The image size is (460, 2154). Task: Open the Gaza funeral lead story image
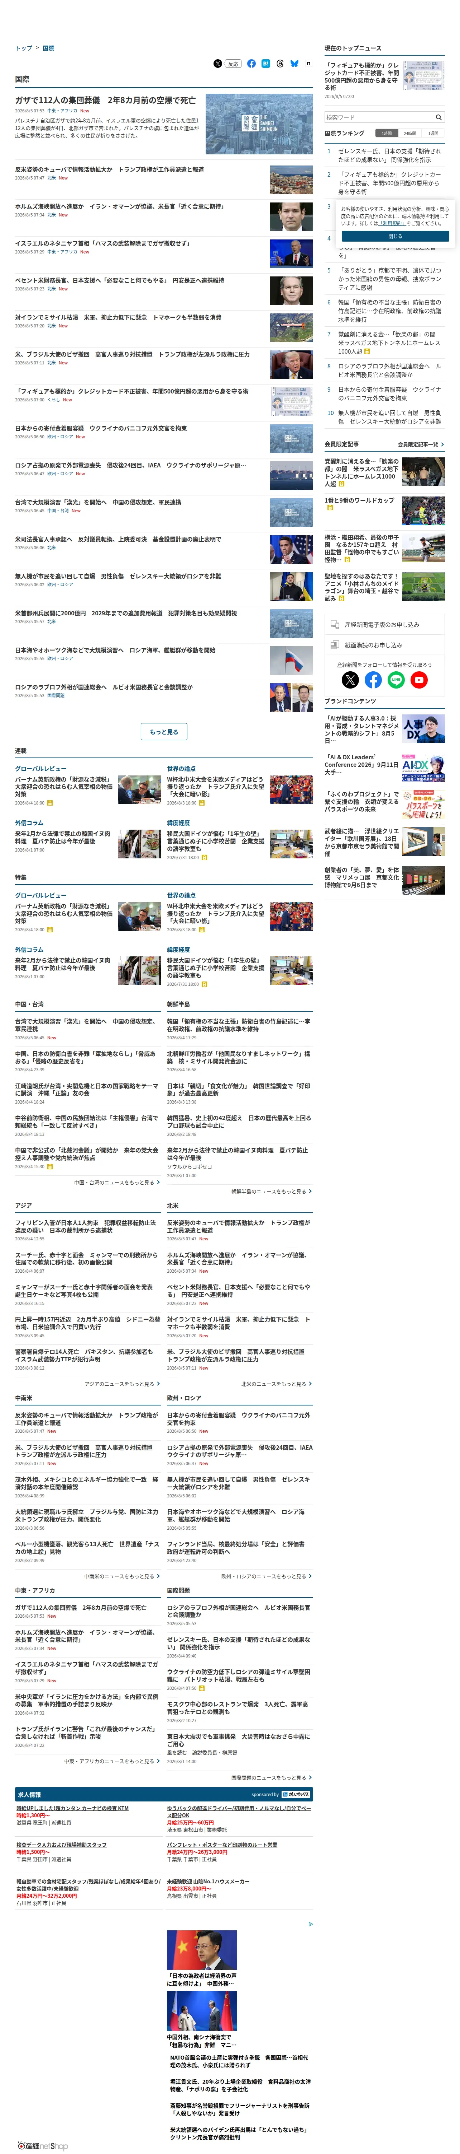point(259,124)
